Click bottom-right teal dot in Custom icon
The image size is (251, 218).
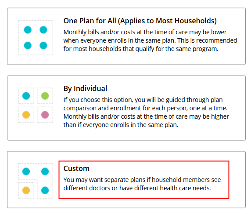tap(45, 190)
